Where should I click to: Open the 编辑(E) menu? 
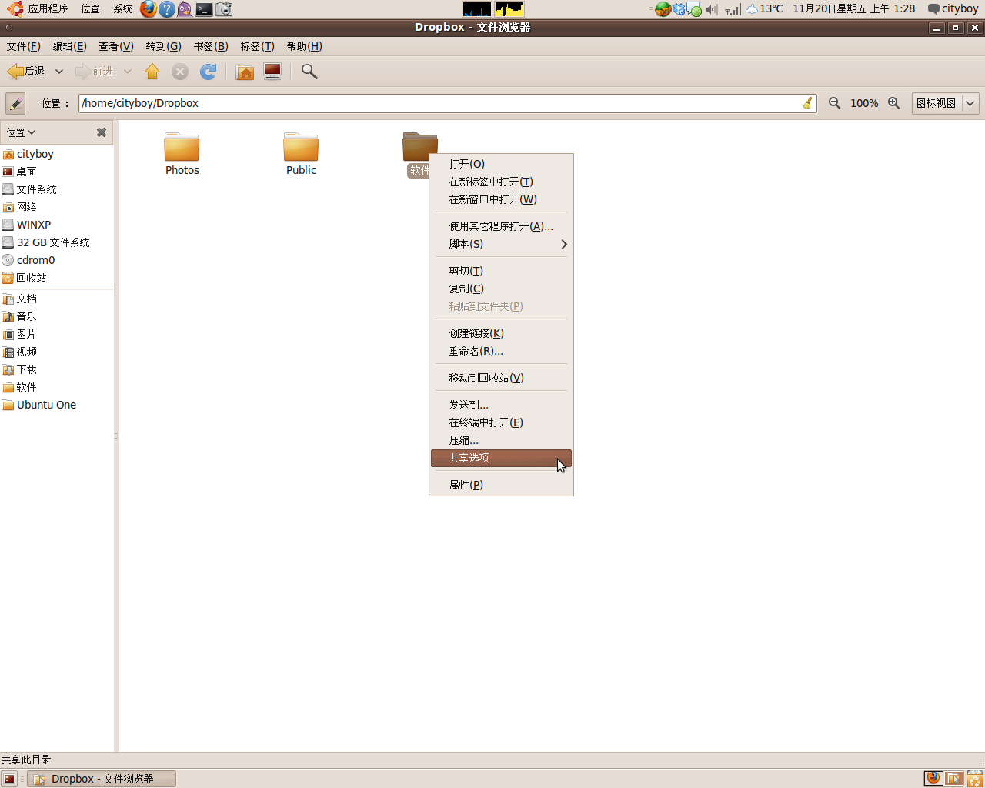pyautogui.click(x=69, y=46)
